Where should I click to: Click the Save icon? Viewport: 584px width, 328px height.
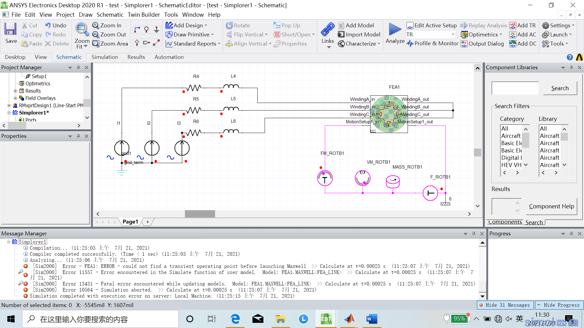coord(10,29)
